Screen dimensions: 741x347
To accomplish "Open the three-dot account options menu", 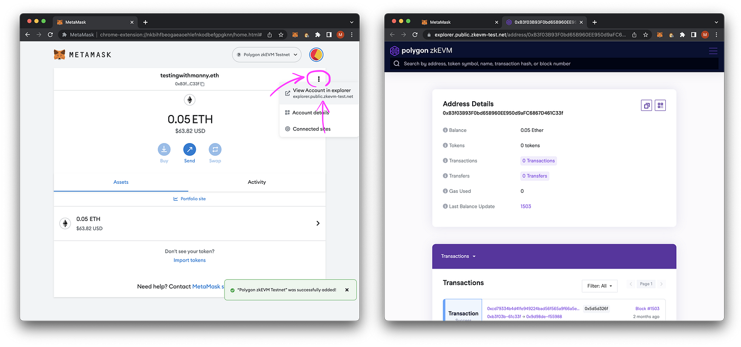I will click(x=318, y=78).
